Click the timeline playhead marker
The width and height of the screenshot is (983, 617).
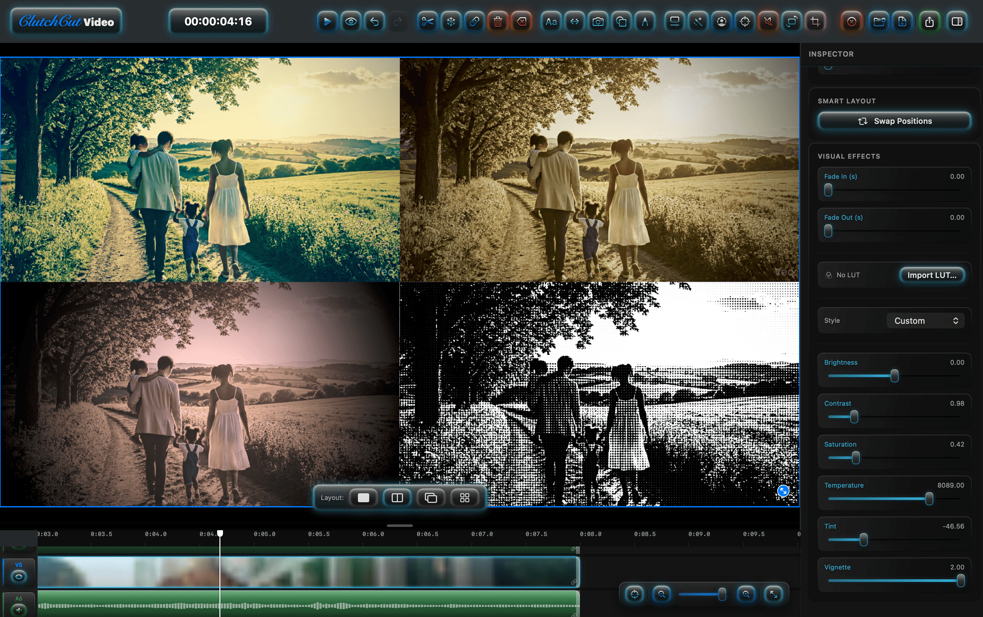[220, 533]
